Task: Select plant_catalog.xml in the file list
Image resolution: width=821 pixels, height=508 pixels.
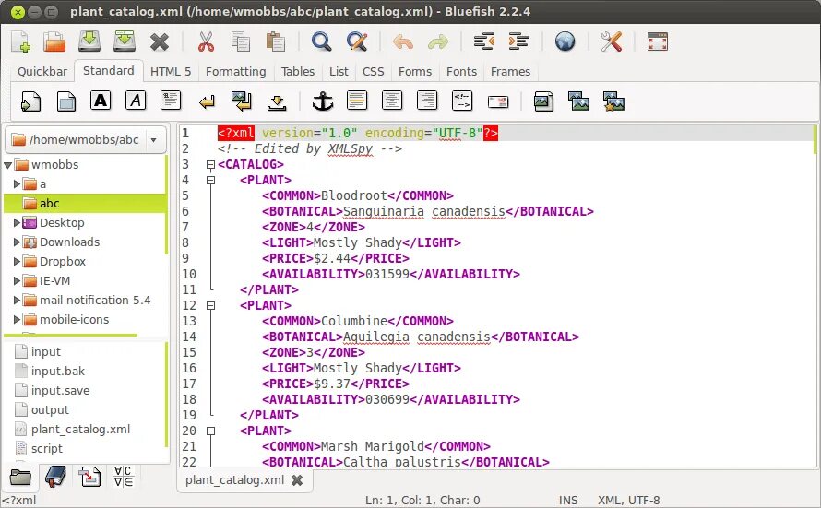Action: [x=80, y=430]
